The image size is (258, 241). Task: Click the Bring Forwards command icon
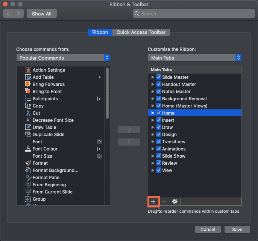tap(28, 84)
